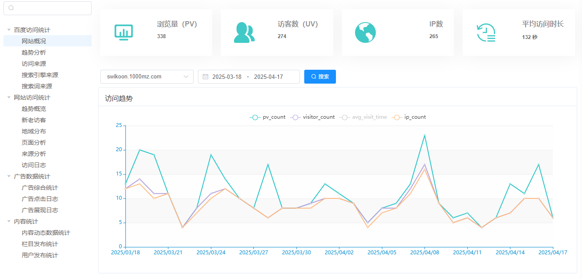Screen dimensions: 582x279
Task: Select 地域分布 menu item
Action: (34, 131)
